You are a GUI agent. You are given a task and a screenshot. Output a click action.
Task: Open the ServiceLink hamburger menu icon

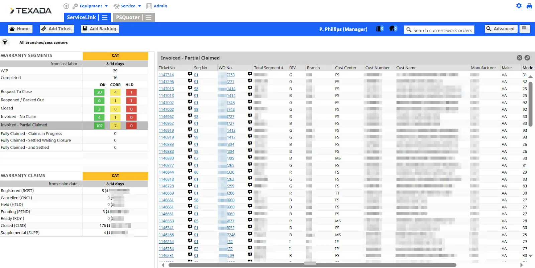click(x=105, y=17)
